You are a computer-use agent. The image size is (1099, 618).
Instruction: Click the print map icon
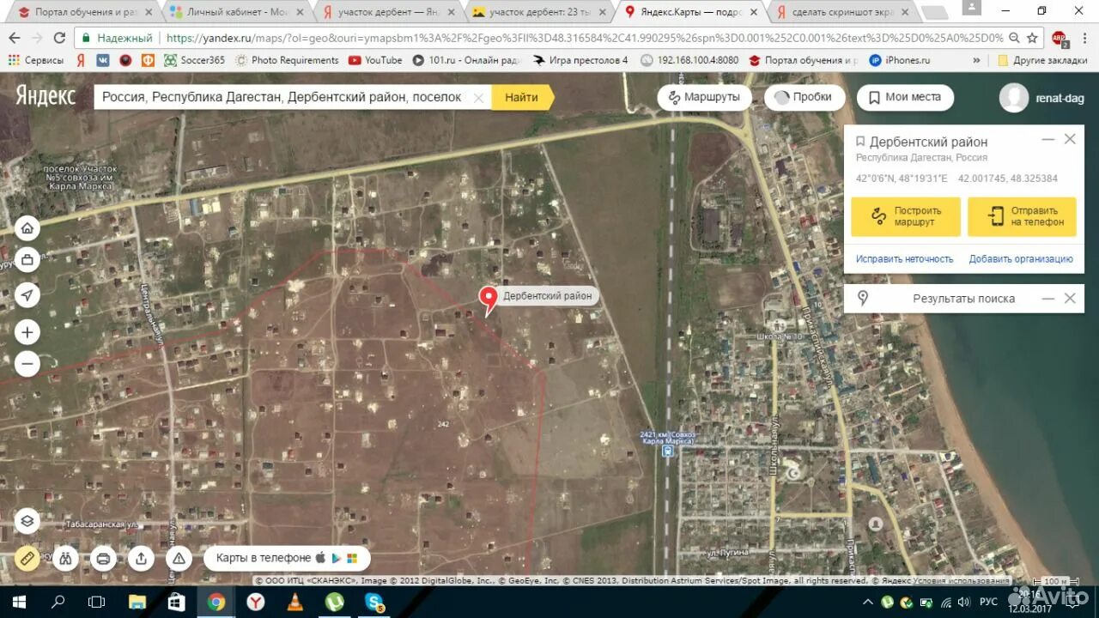[103, 559]
